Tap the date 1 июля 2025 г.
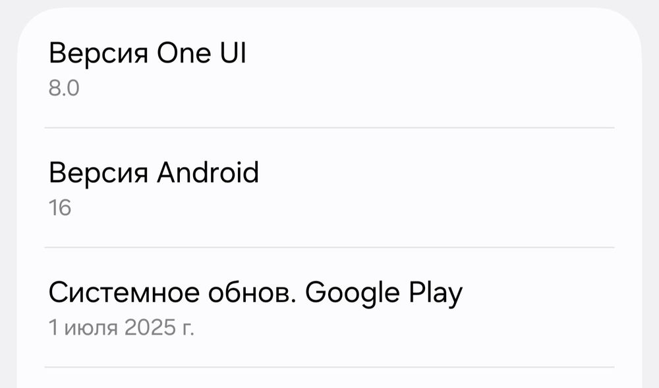Screen dimensions: 659x388 121,327
